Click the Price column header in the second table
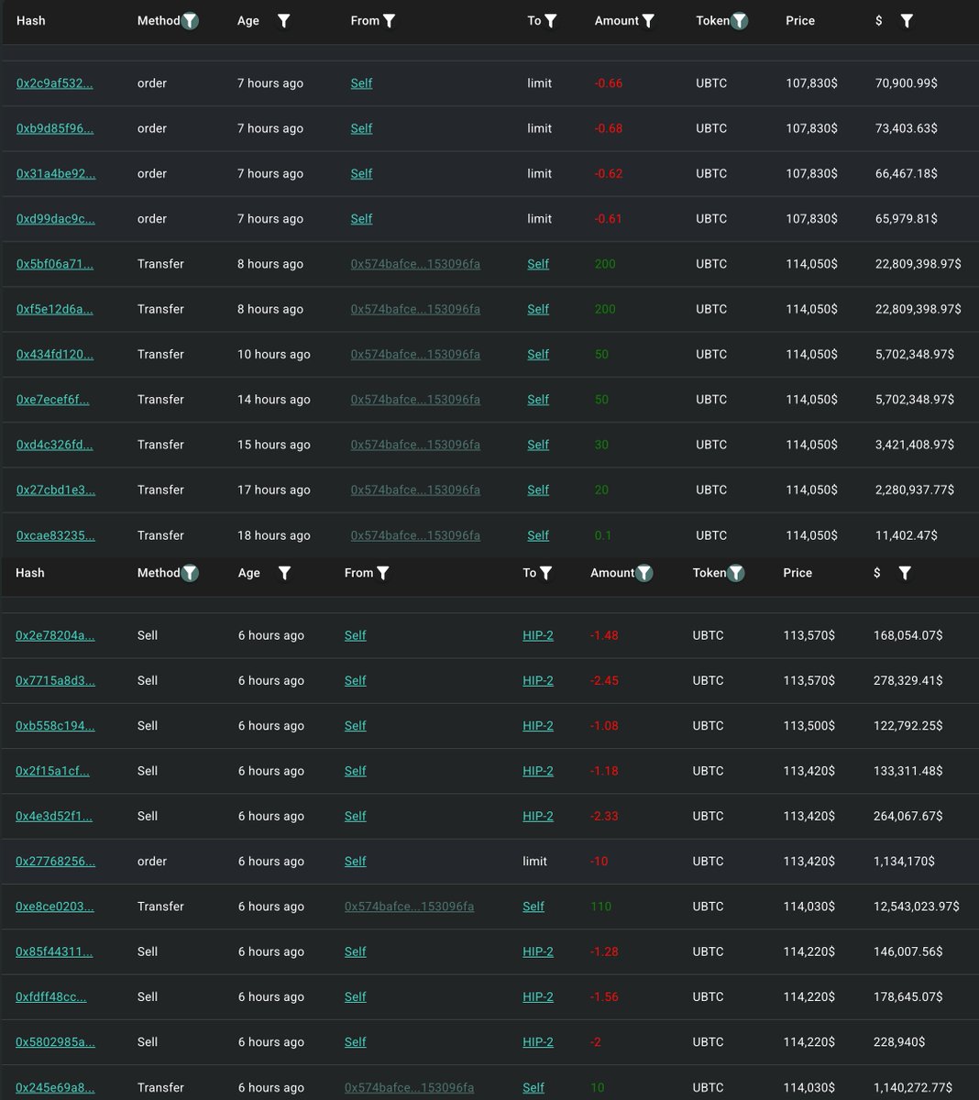979x1100 pixels. 797,573
